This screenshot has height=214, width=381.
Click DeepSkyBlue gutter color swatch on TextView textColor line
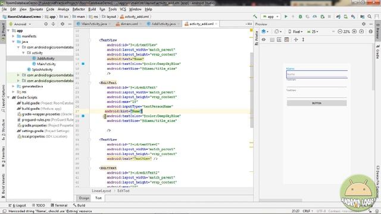click(x=83, y=64)
